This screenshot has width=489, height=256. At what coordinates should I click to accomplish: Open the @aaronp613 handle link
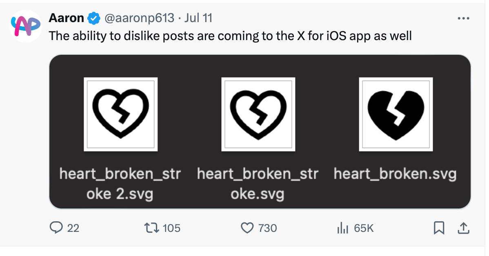tap(139, 18)
